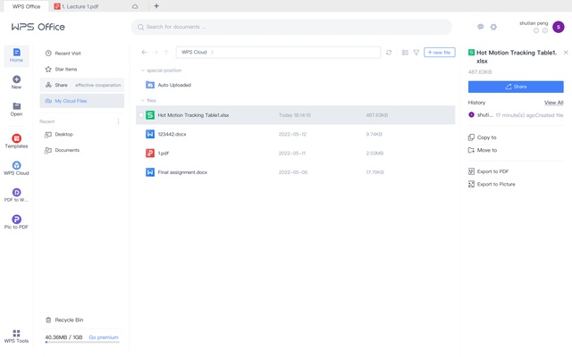This screenshot has height=357, width=572.
Task: Go forward with the right arrow
Action: [155, 53]
